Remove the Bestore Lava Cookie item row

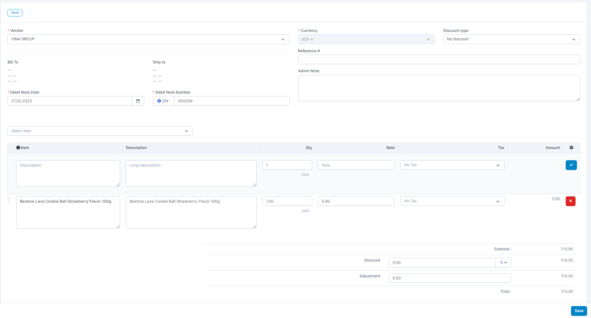[570, 201]
